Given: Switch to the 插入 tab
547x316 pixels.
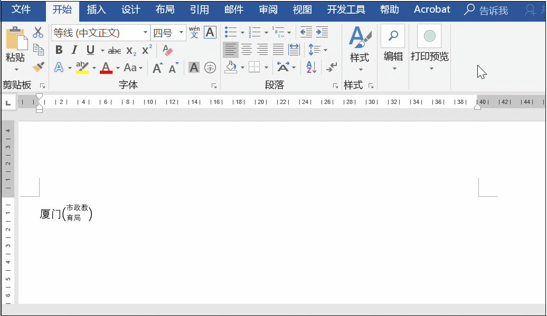Looking at the screenshot, I should click(96, 9).
